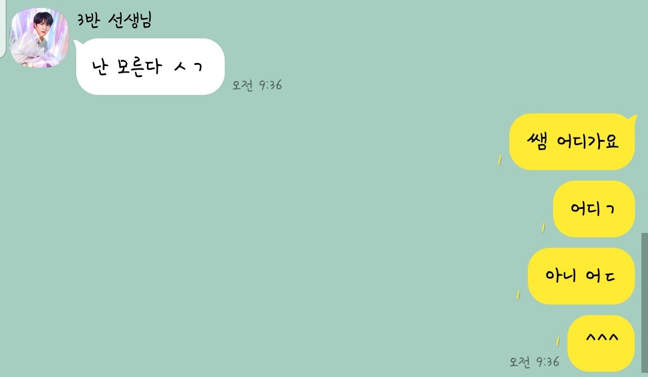This screenshot has height=377, width=648.
Task: Click the scrollbar track above the thumb
Action: (x=644, y=116)
